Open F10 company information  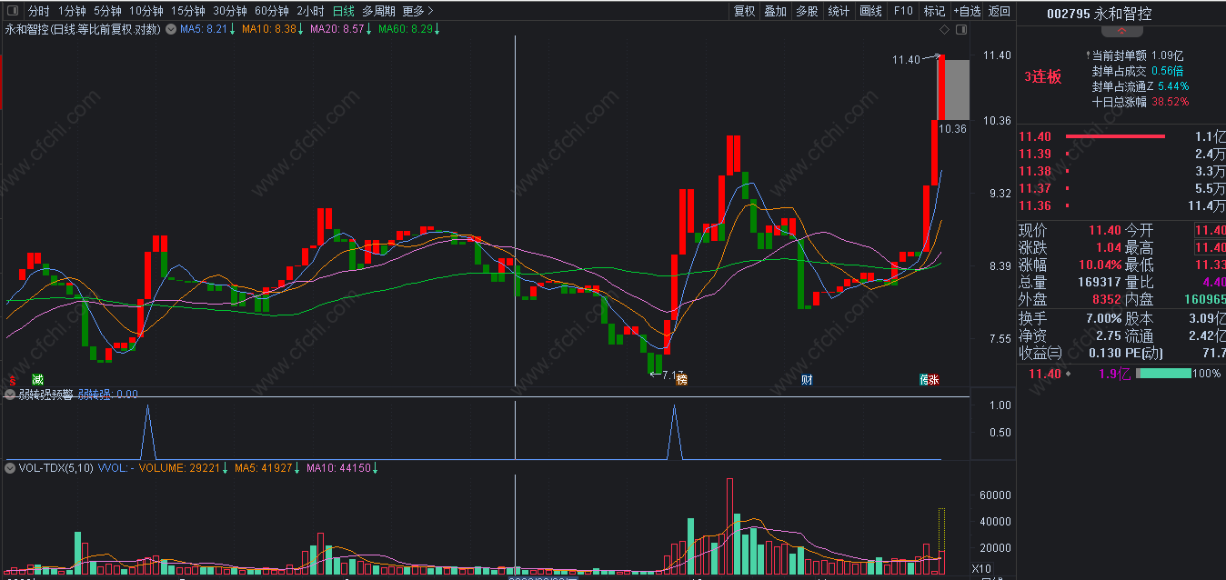(902, 11)
